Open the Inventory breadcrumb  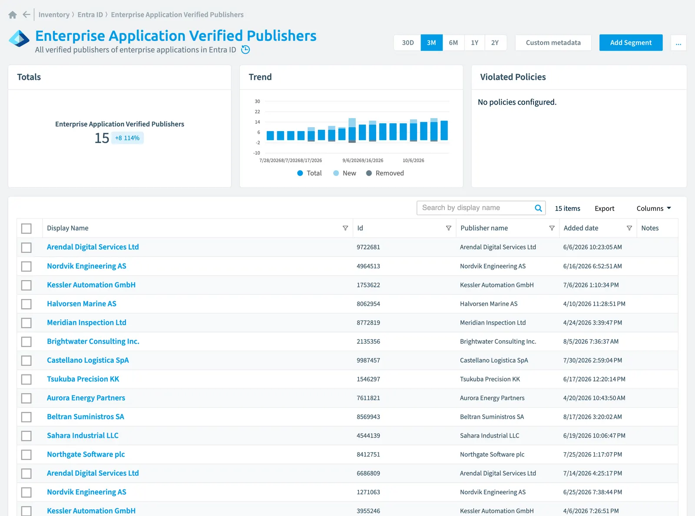coord(54,15)
